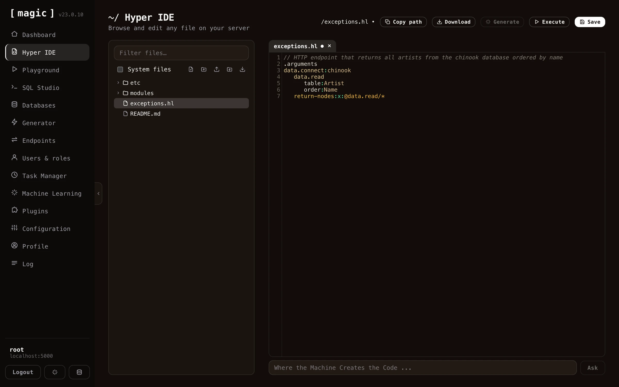Open the Playground page
The height and width of the screenshot is (387, 619).
47,70
